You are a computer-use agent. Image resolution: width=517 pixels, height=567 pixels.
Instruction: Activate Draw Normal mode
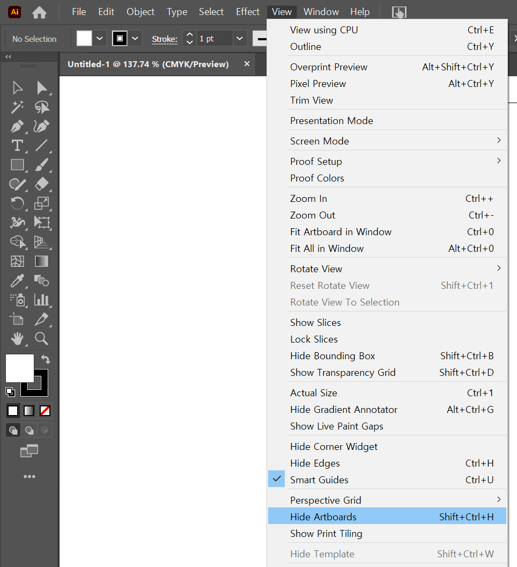pos(13,430)
